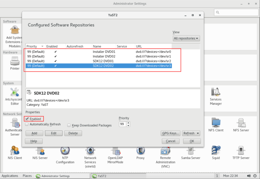Click the Delete repository button

pos(73,133)
